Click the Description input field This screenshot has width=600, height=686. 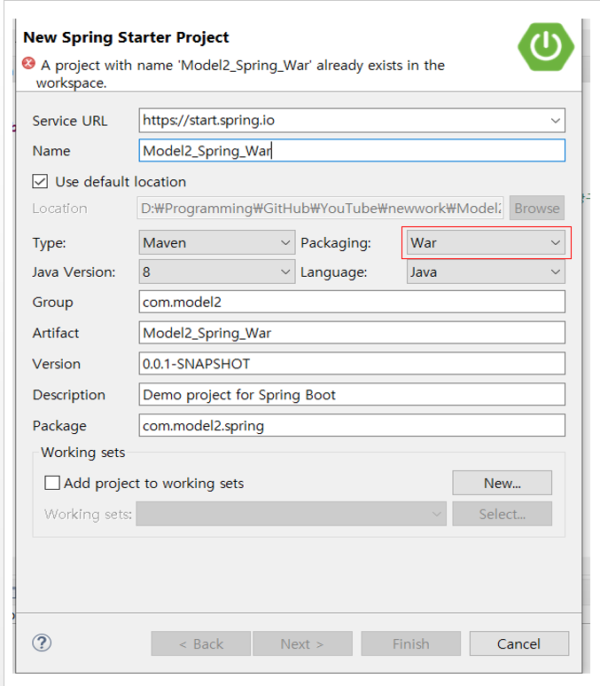(352, 395)
